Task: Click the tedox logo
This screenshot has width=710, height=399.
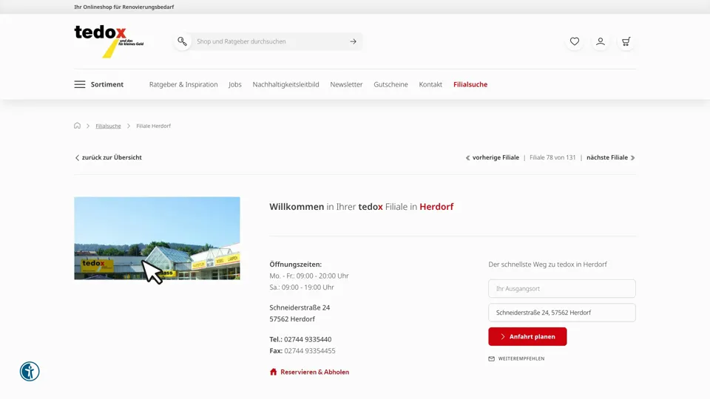Action: [109, 41]
